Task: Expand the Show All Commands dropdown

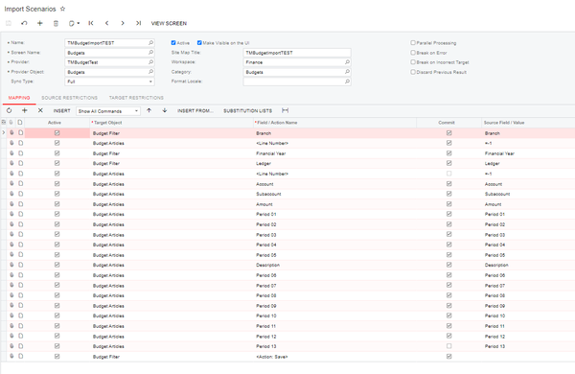Action: point(108,111)
